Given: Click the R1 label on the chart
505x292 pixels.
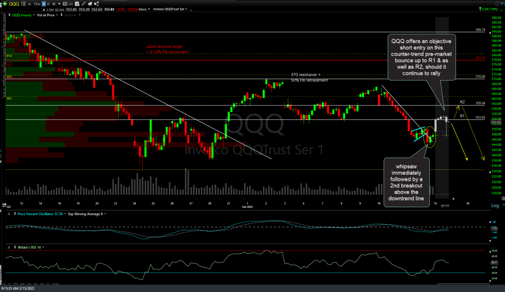Looking at the screenshot, I should (462, 116).
